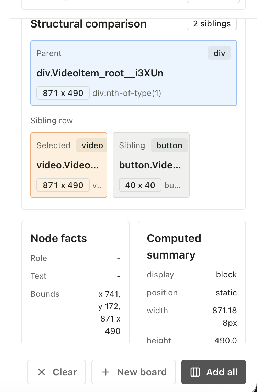Click the div:nth-of-type(1) selector text

[x=127, y=93]
